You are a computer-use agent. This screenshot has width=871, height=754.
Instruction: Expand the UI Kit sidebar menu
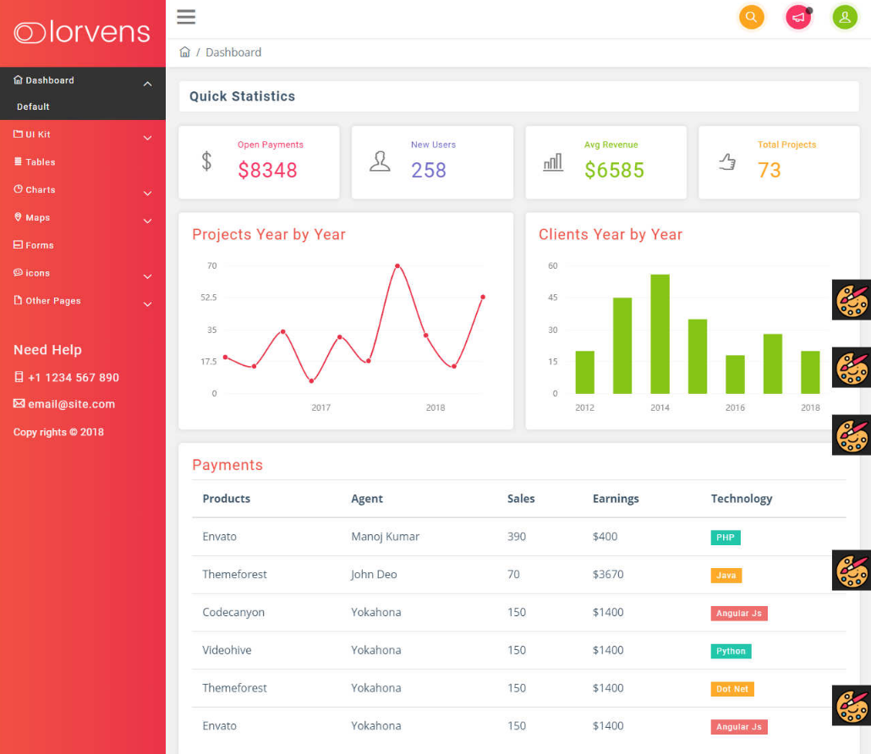coord(147,138)
